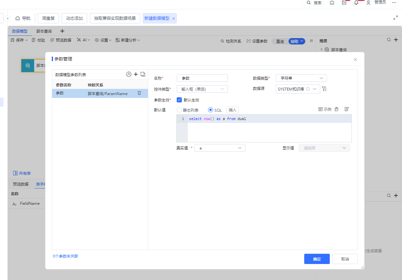Click the plus icon in the lower right panel
This screenshot has width=402, height=280.
(x=396, y=196)
